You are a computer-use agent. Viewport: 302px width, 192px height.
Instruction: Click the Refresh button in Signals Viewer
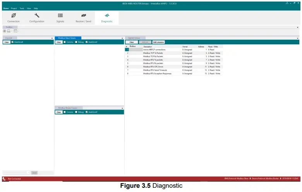[x=145, y=42]
